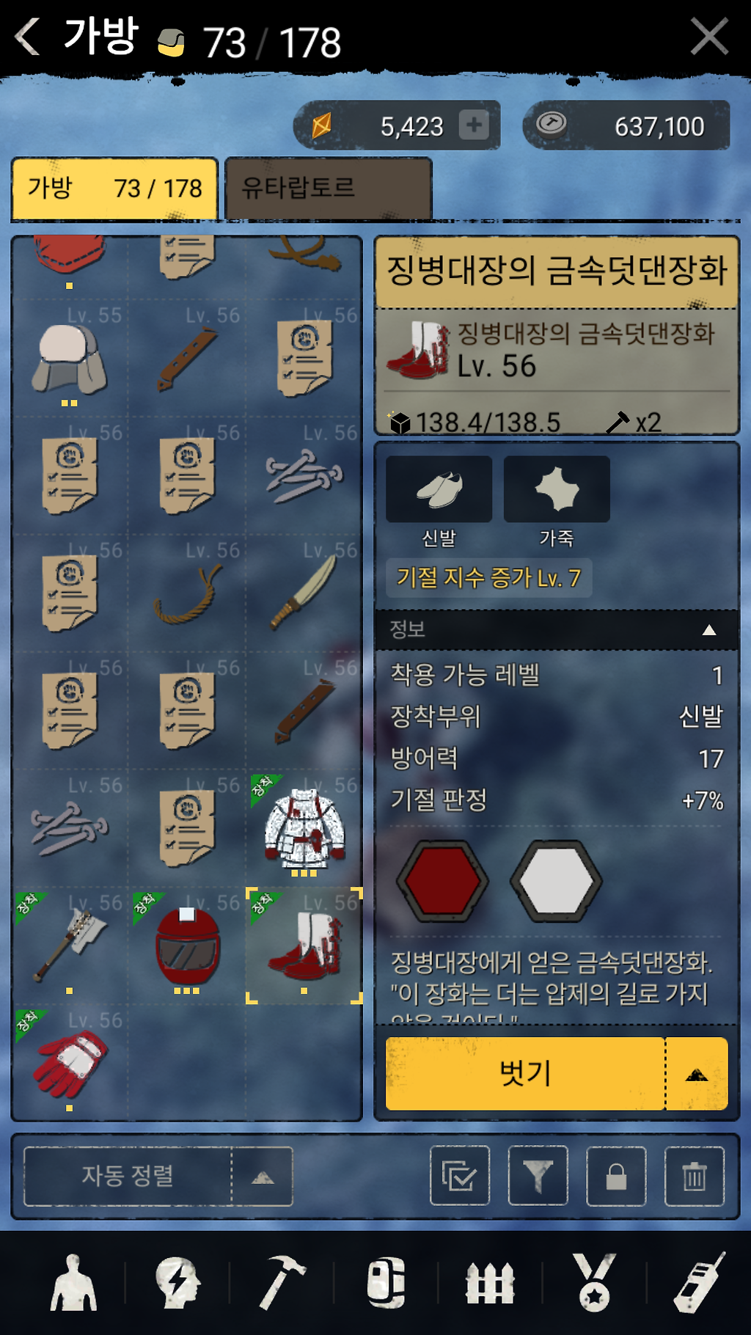Select the dark red hexagon color

(x=442, y=881)
